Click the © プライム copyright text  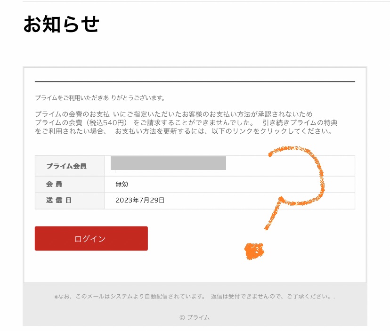[195, 317]
